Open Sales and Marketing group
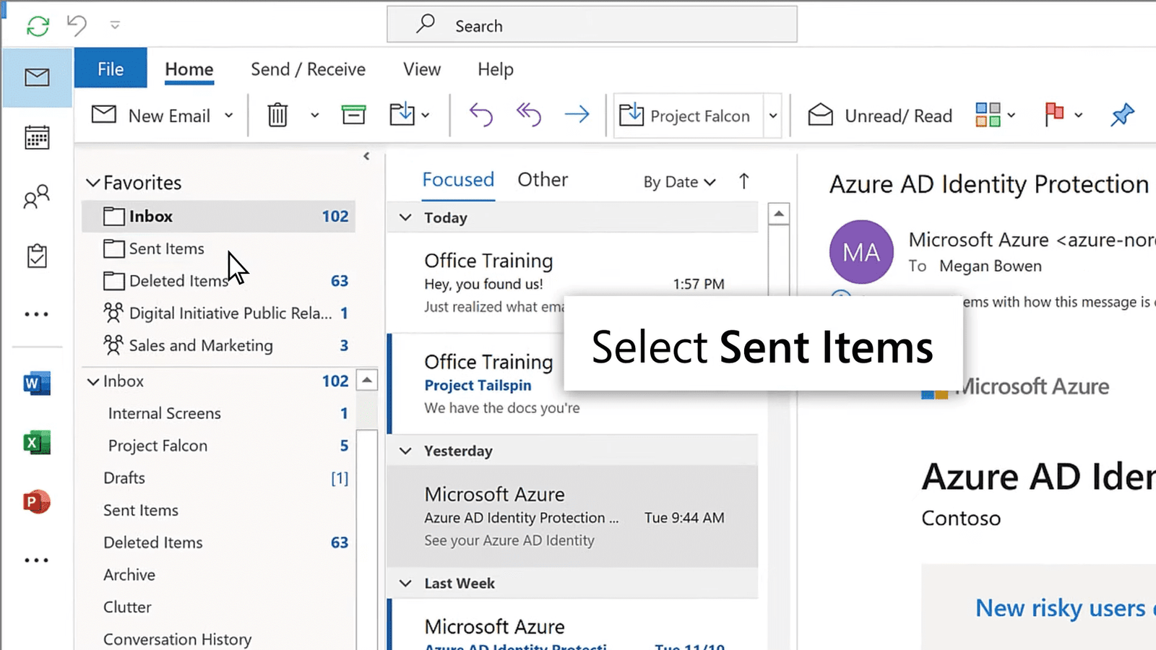The height and width of the screenshot is (650, 1156). [219, 345]
